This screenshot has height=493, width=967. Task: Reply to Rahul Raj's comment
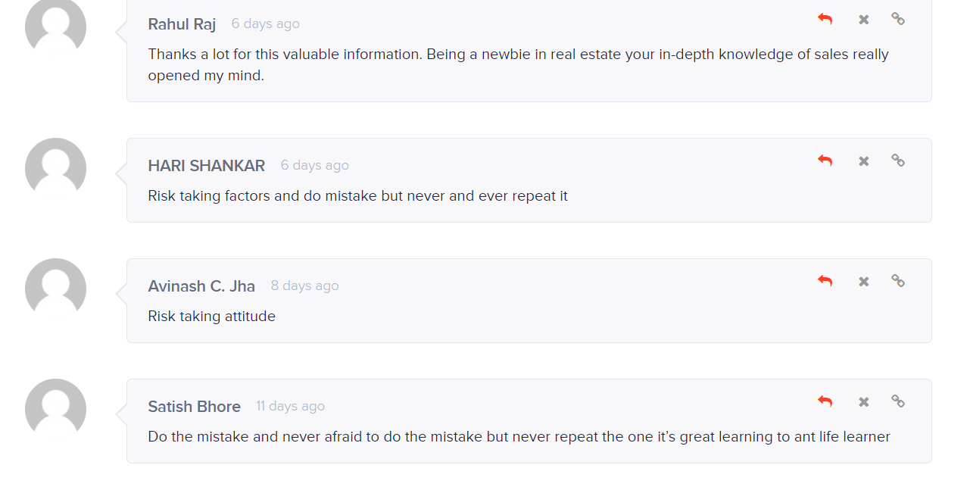pyautogui.click(x=825, y=19)
